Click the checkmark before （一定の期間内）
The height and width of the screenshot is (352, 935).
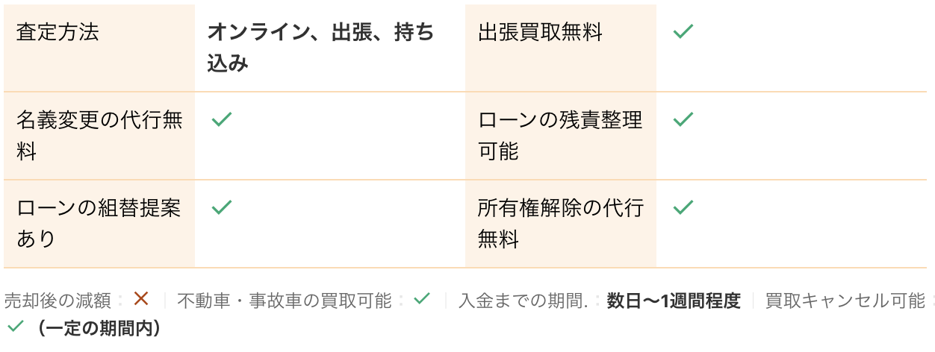(15, 327)
